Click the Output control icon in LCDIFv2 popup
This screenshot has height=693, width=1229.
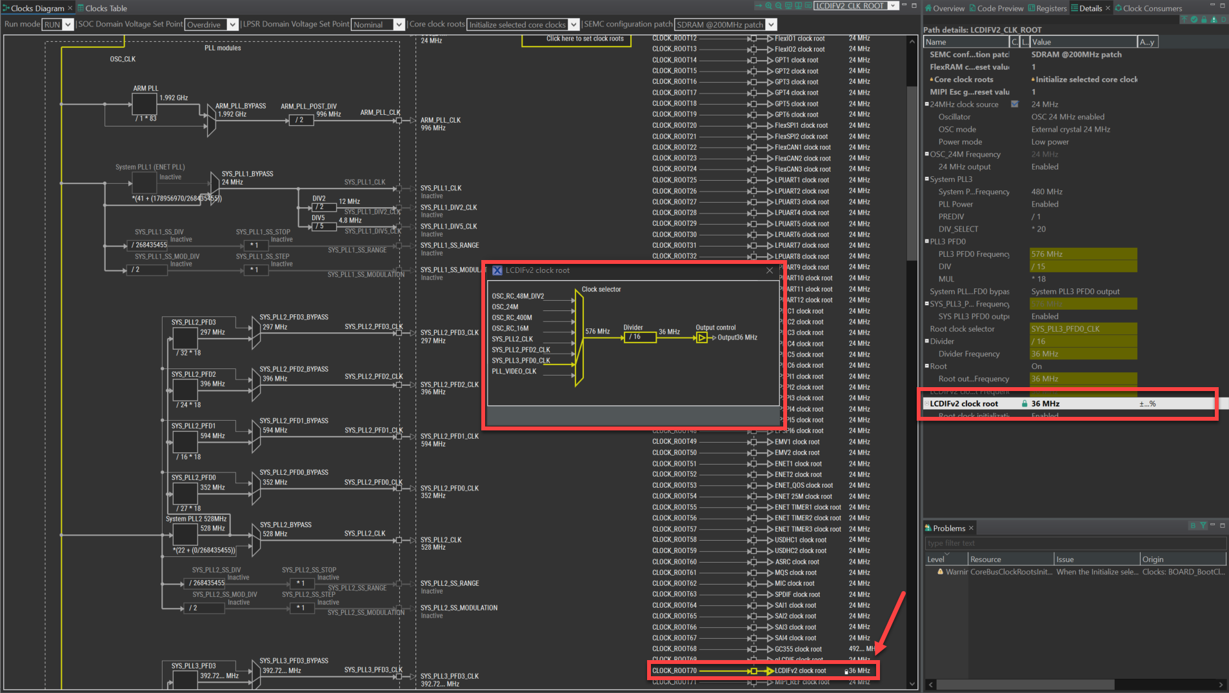[701, 337]
